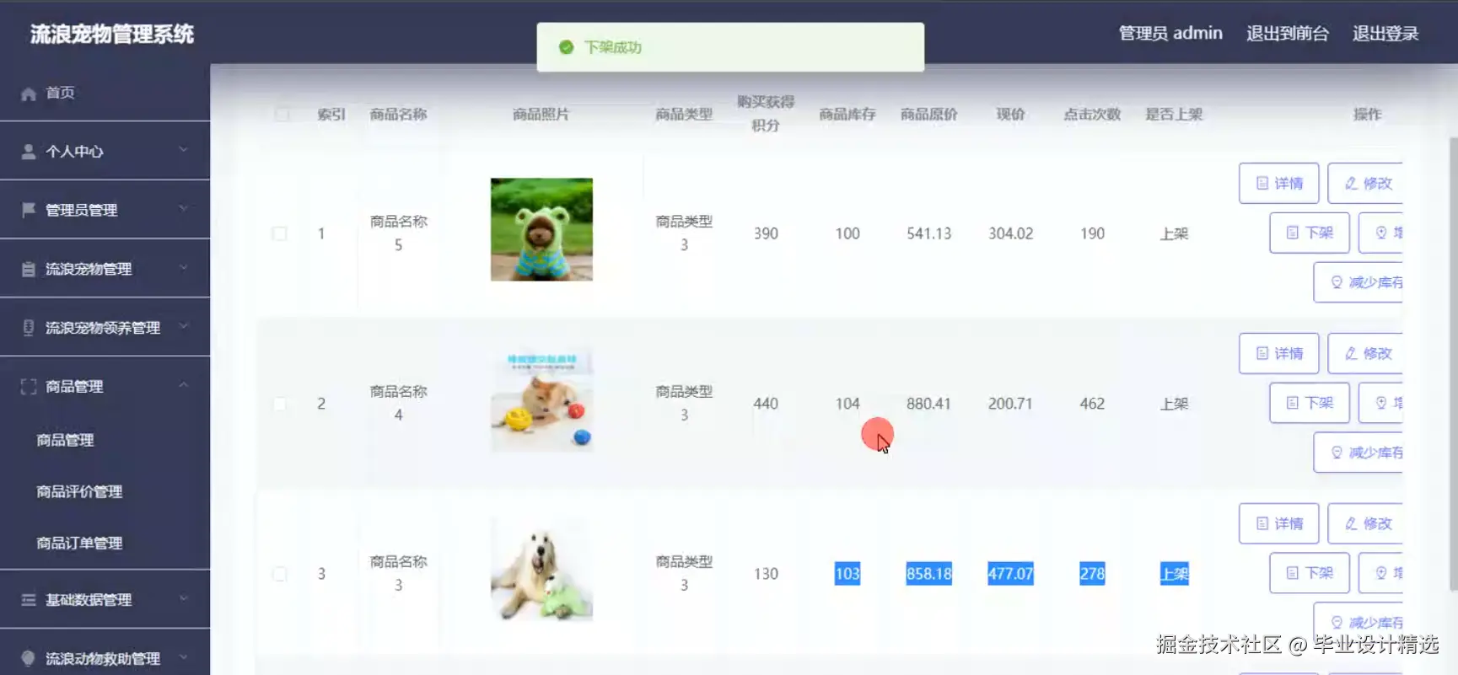The width and height of the screenshot is (1458, 675).
Task: Click highlighted value 858.18
Action: [929, 574]
